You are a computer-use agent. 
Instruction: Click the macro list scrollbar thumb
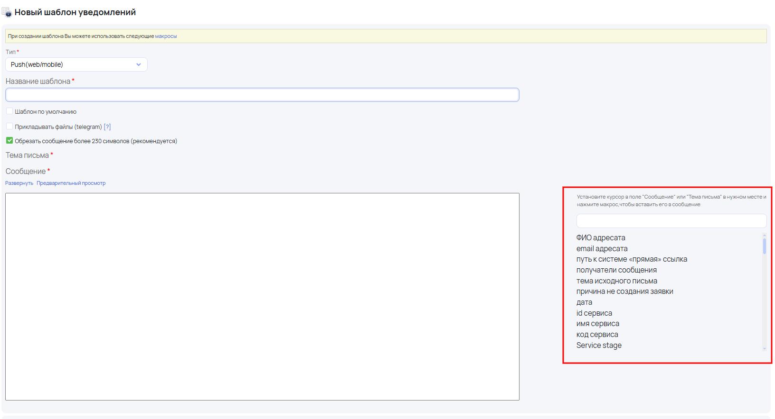764,246
